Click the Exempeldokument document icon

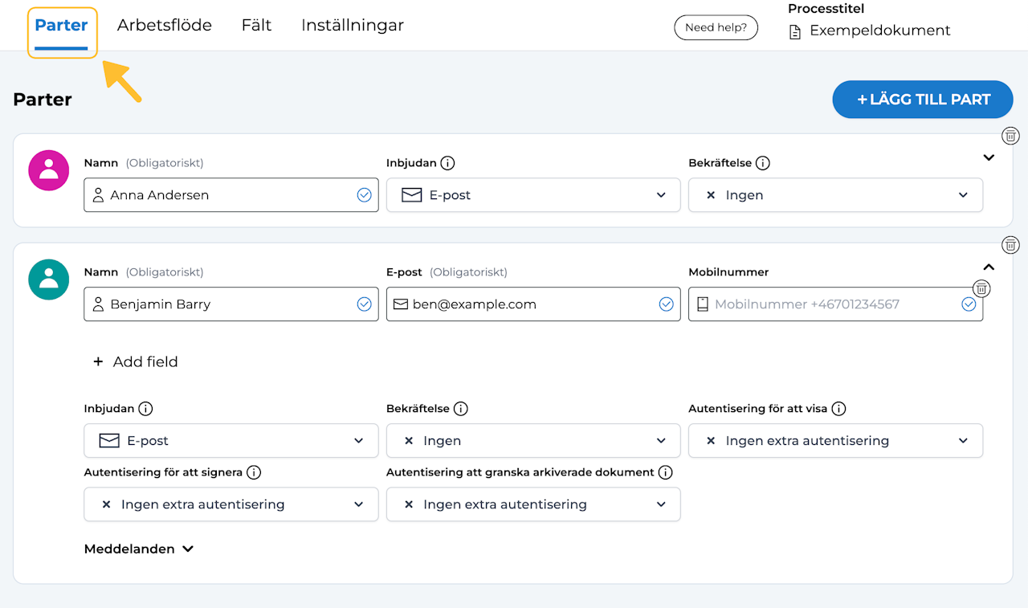tap(795, 31)
